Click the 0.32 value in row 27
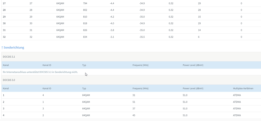Screen dimensions: 261x124 (171, 3)
